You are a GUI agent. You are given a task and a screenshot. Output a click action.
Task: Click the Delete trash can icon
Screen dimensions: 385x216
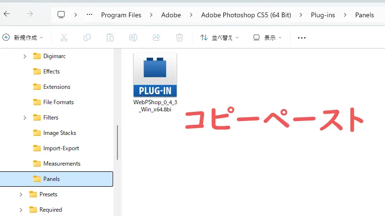pyautogui.click(x=179, y=37)
